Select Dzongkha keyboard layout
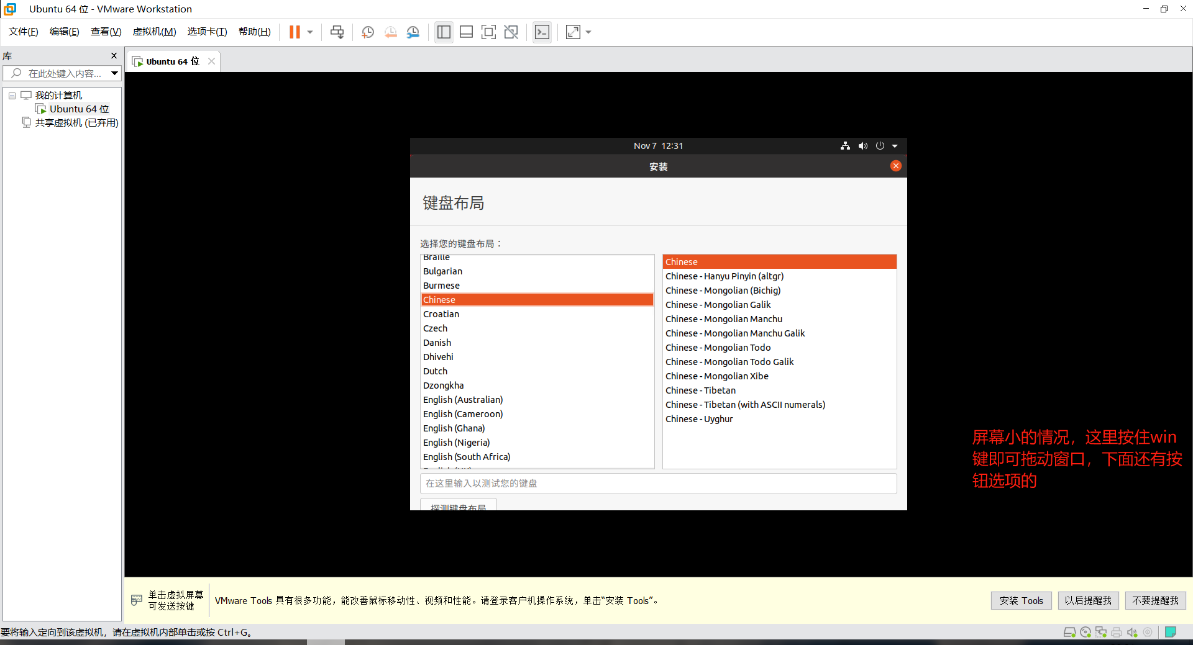The height and width of the screenshot is (645, 1193). 537,386
